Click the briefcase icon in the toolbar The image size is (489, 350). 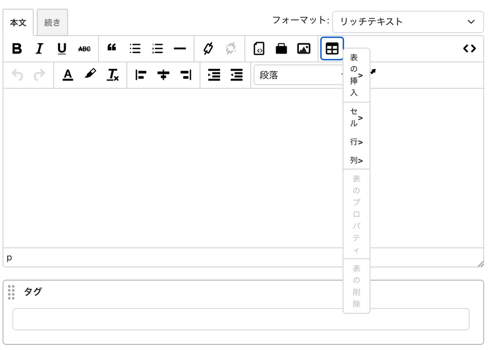[281, 49]
